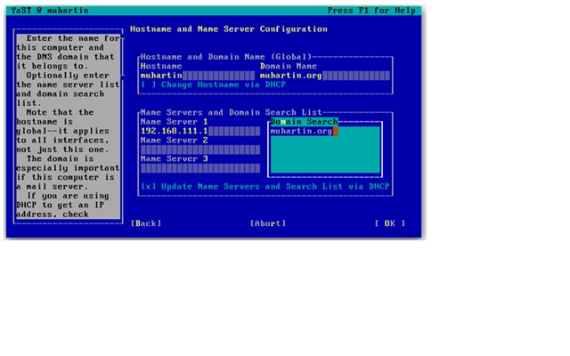
Task: Click 'Hostname and Name Server Configuration' heading
Action: pos(229,29)
